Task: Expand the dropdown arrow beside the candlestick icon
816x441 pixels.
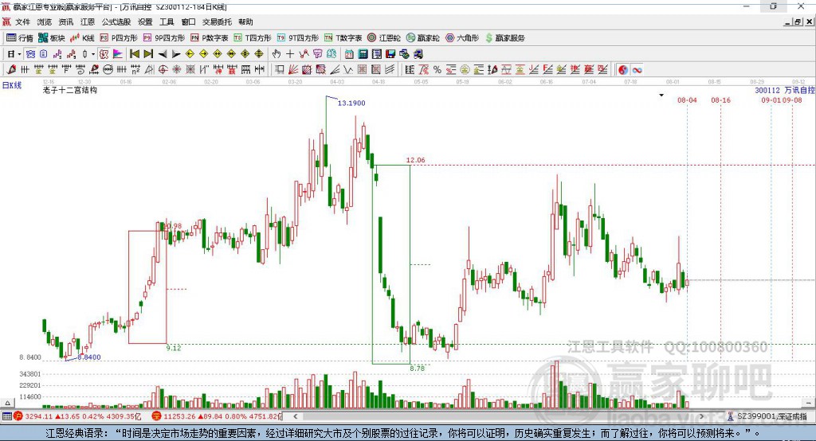Action: tap(93, 54)
